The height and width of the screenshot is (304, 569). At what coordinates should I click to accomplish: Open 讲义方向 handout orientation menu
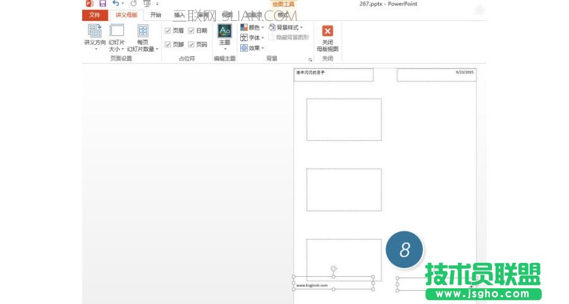(95, 37)
